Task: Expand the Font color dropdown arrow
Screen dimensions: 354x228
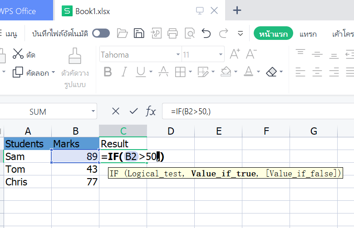Action: click(258, 72)
